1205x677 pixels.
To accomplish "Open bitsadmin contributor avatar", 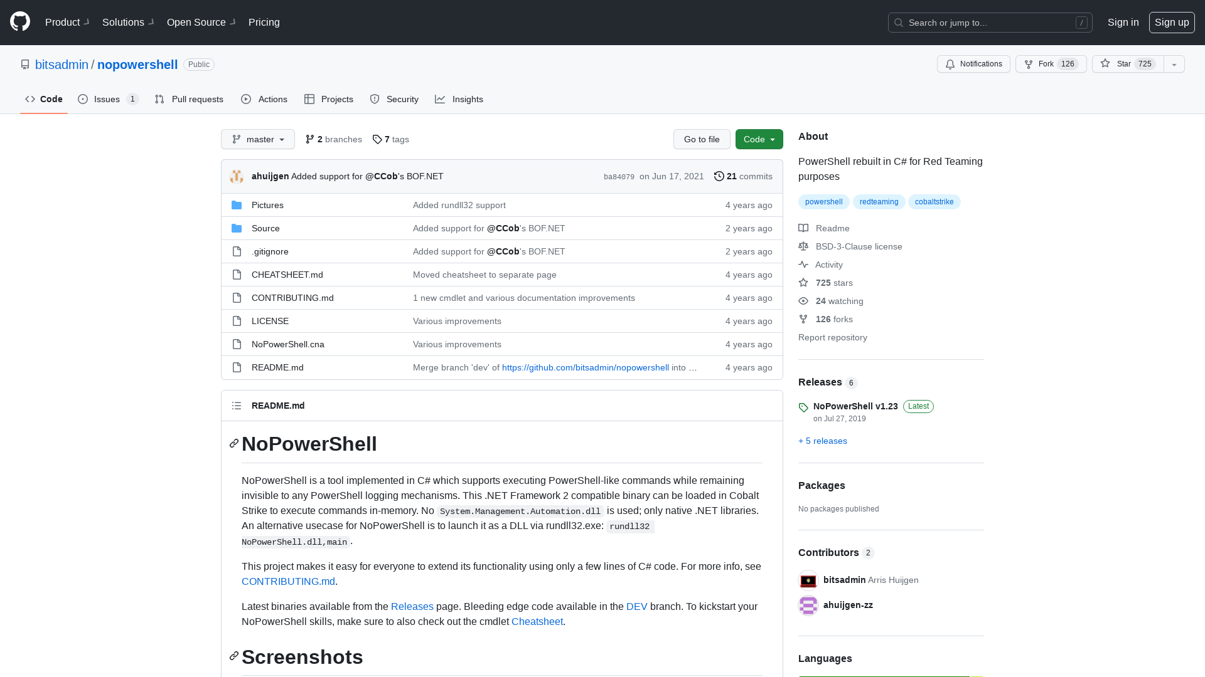I will (808, 580).
